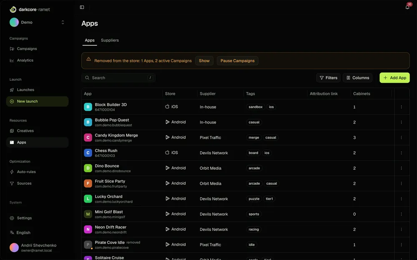Screen dimensions: 417x260
Task: Open the Apps sidebar item
Action: click(x=37, y=142)
